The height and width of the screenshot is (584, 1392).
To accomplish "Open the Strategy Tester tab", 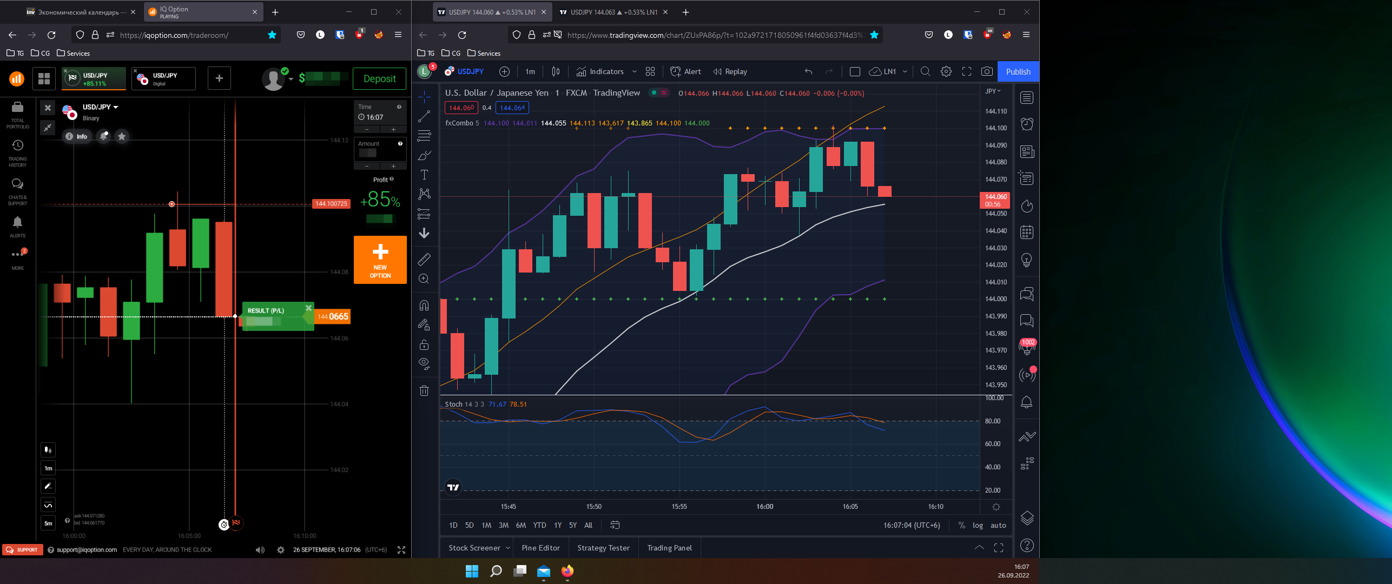I will pos(603,548).
